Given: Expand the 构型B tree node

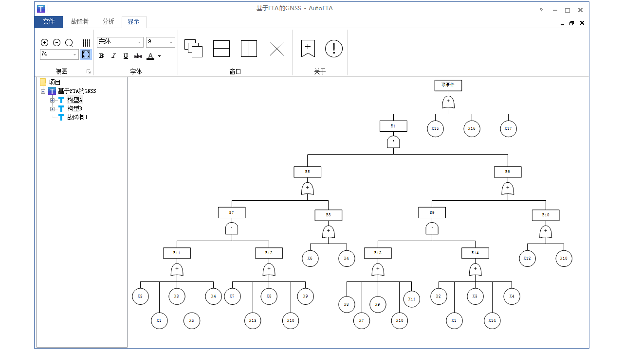Looking at the screenshot, I should pos(52,109).
